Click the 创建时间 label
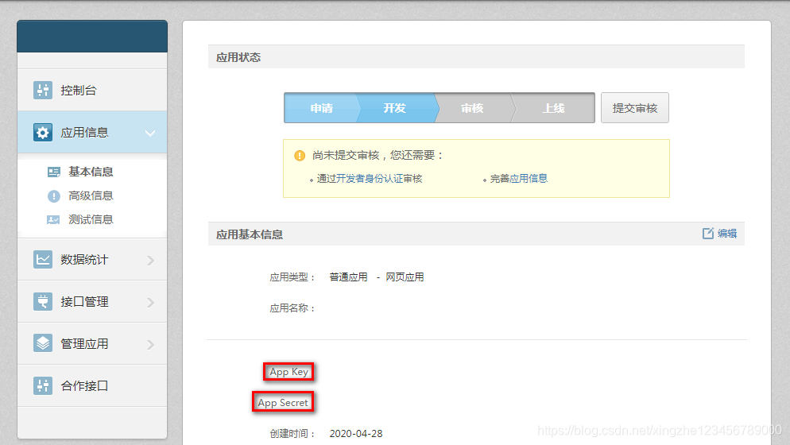This screenshot has width=790, height=445. coord(292,433)
